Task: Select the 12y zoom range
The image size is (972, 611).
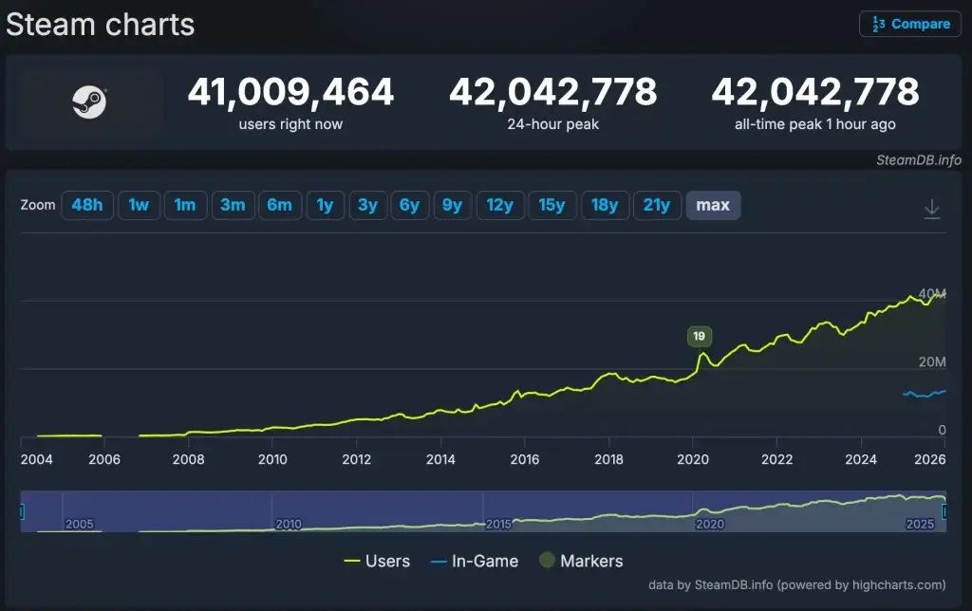Action: point(499,205)
